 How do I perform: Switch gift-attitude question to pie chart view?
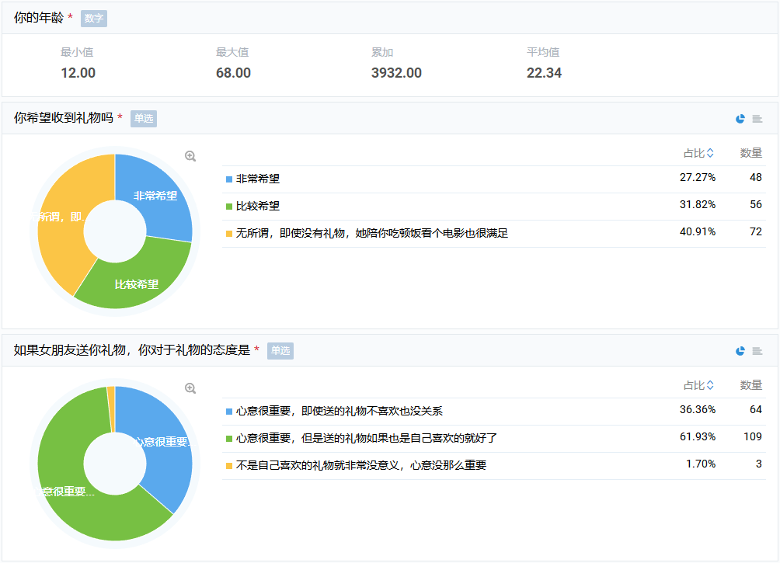coord(740,351)
